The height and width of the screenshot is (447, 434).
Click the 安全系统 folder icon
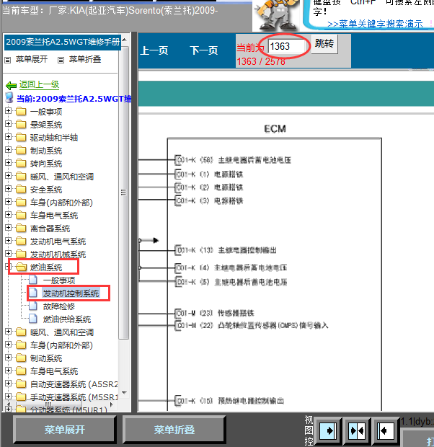pos(21,190)
